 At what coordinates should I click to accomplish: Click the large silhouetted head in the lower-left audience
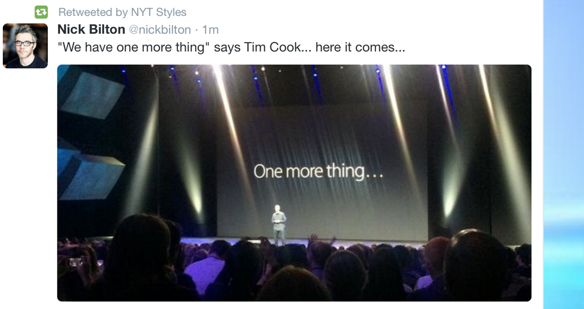(138, 251)
